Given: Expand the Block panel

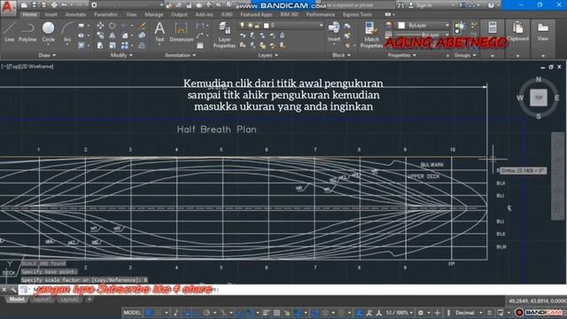Looking at the screenshot, I should tap(341, 55).
